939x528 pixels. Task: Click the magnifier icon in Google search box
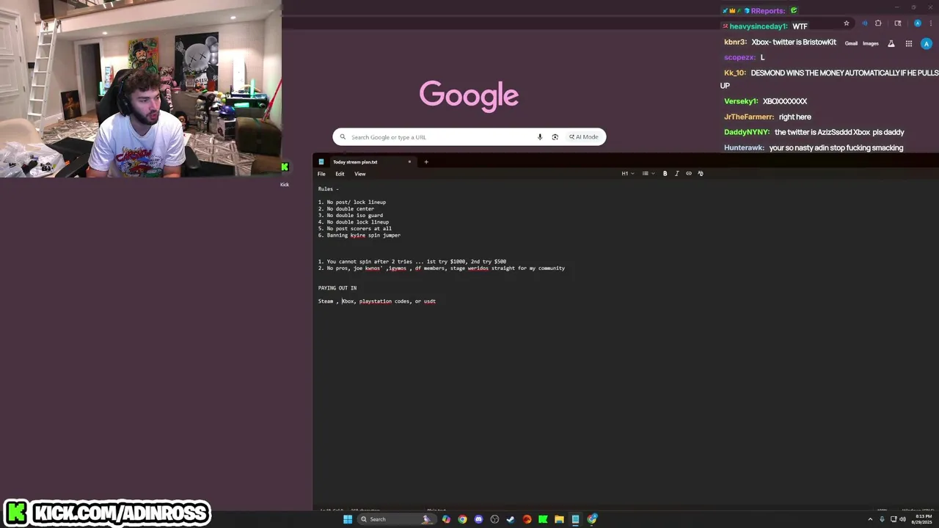click(343, 137)
